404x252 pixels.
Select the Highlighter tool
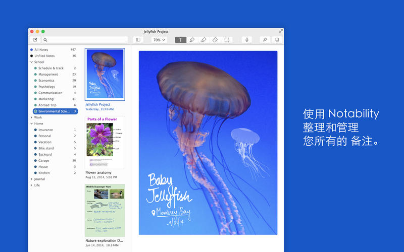pyautogui.click(x=204, y=40)
